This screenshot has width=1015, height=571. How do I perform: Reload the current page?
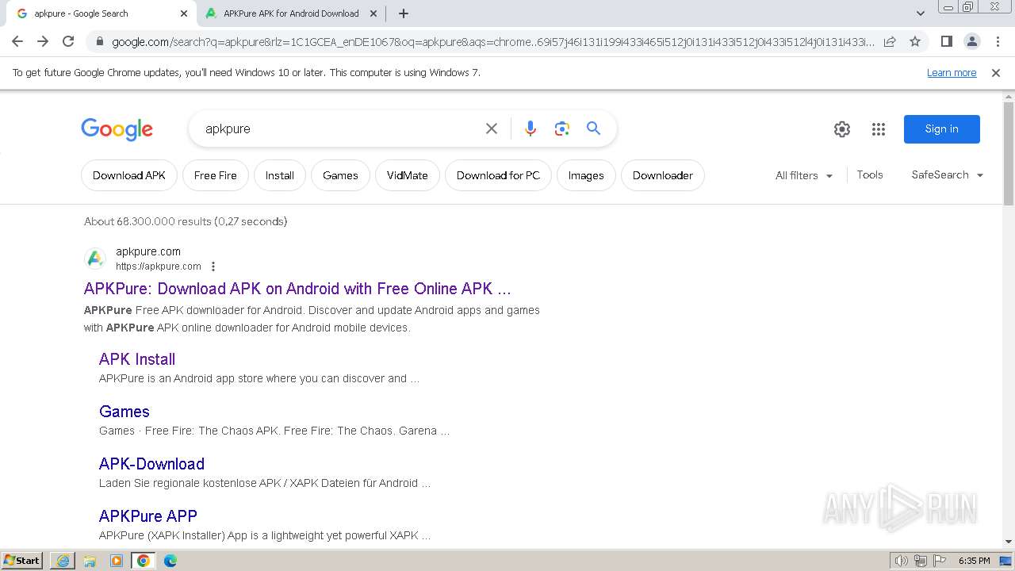coord(68,41)
